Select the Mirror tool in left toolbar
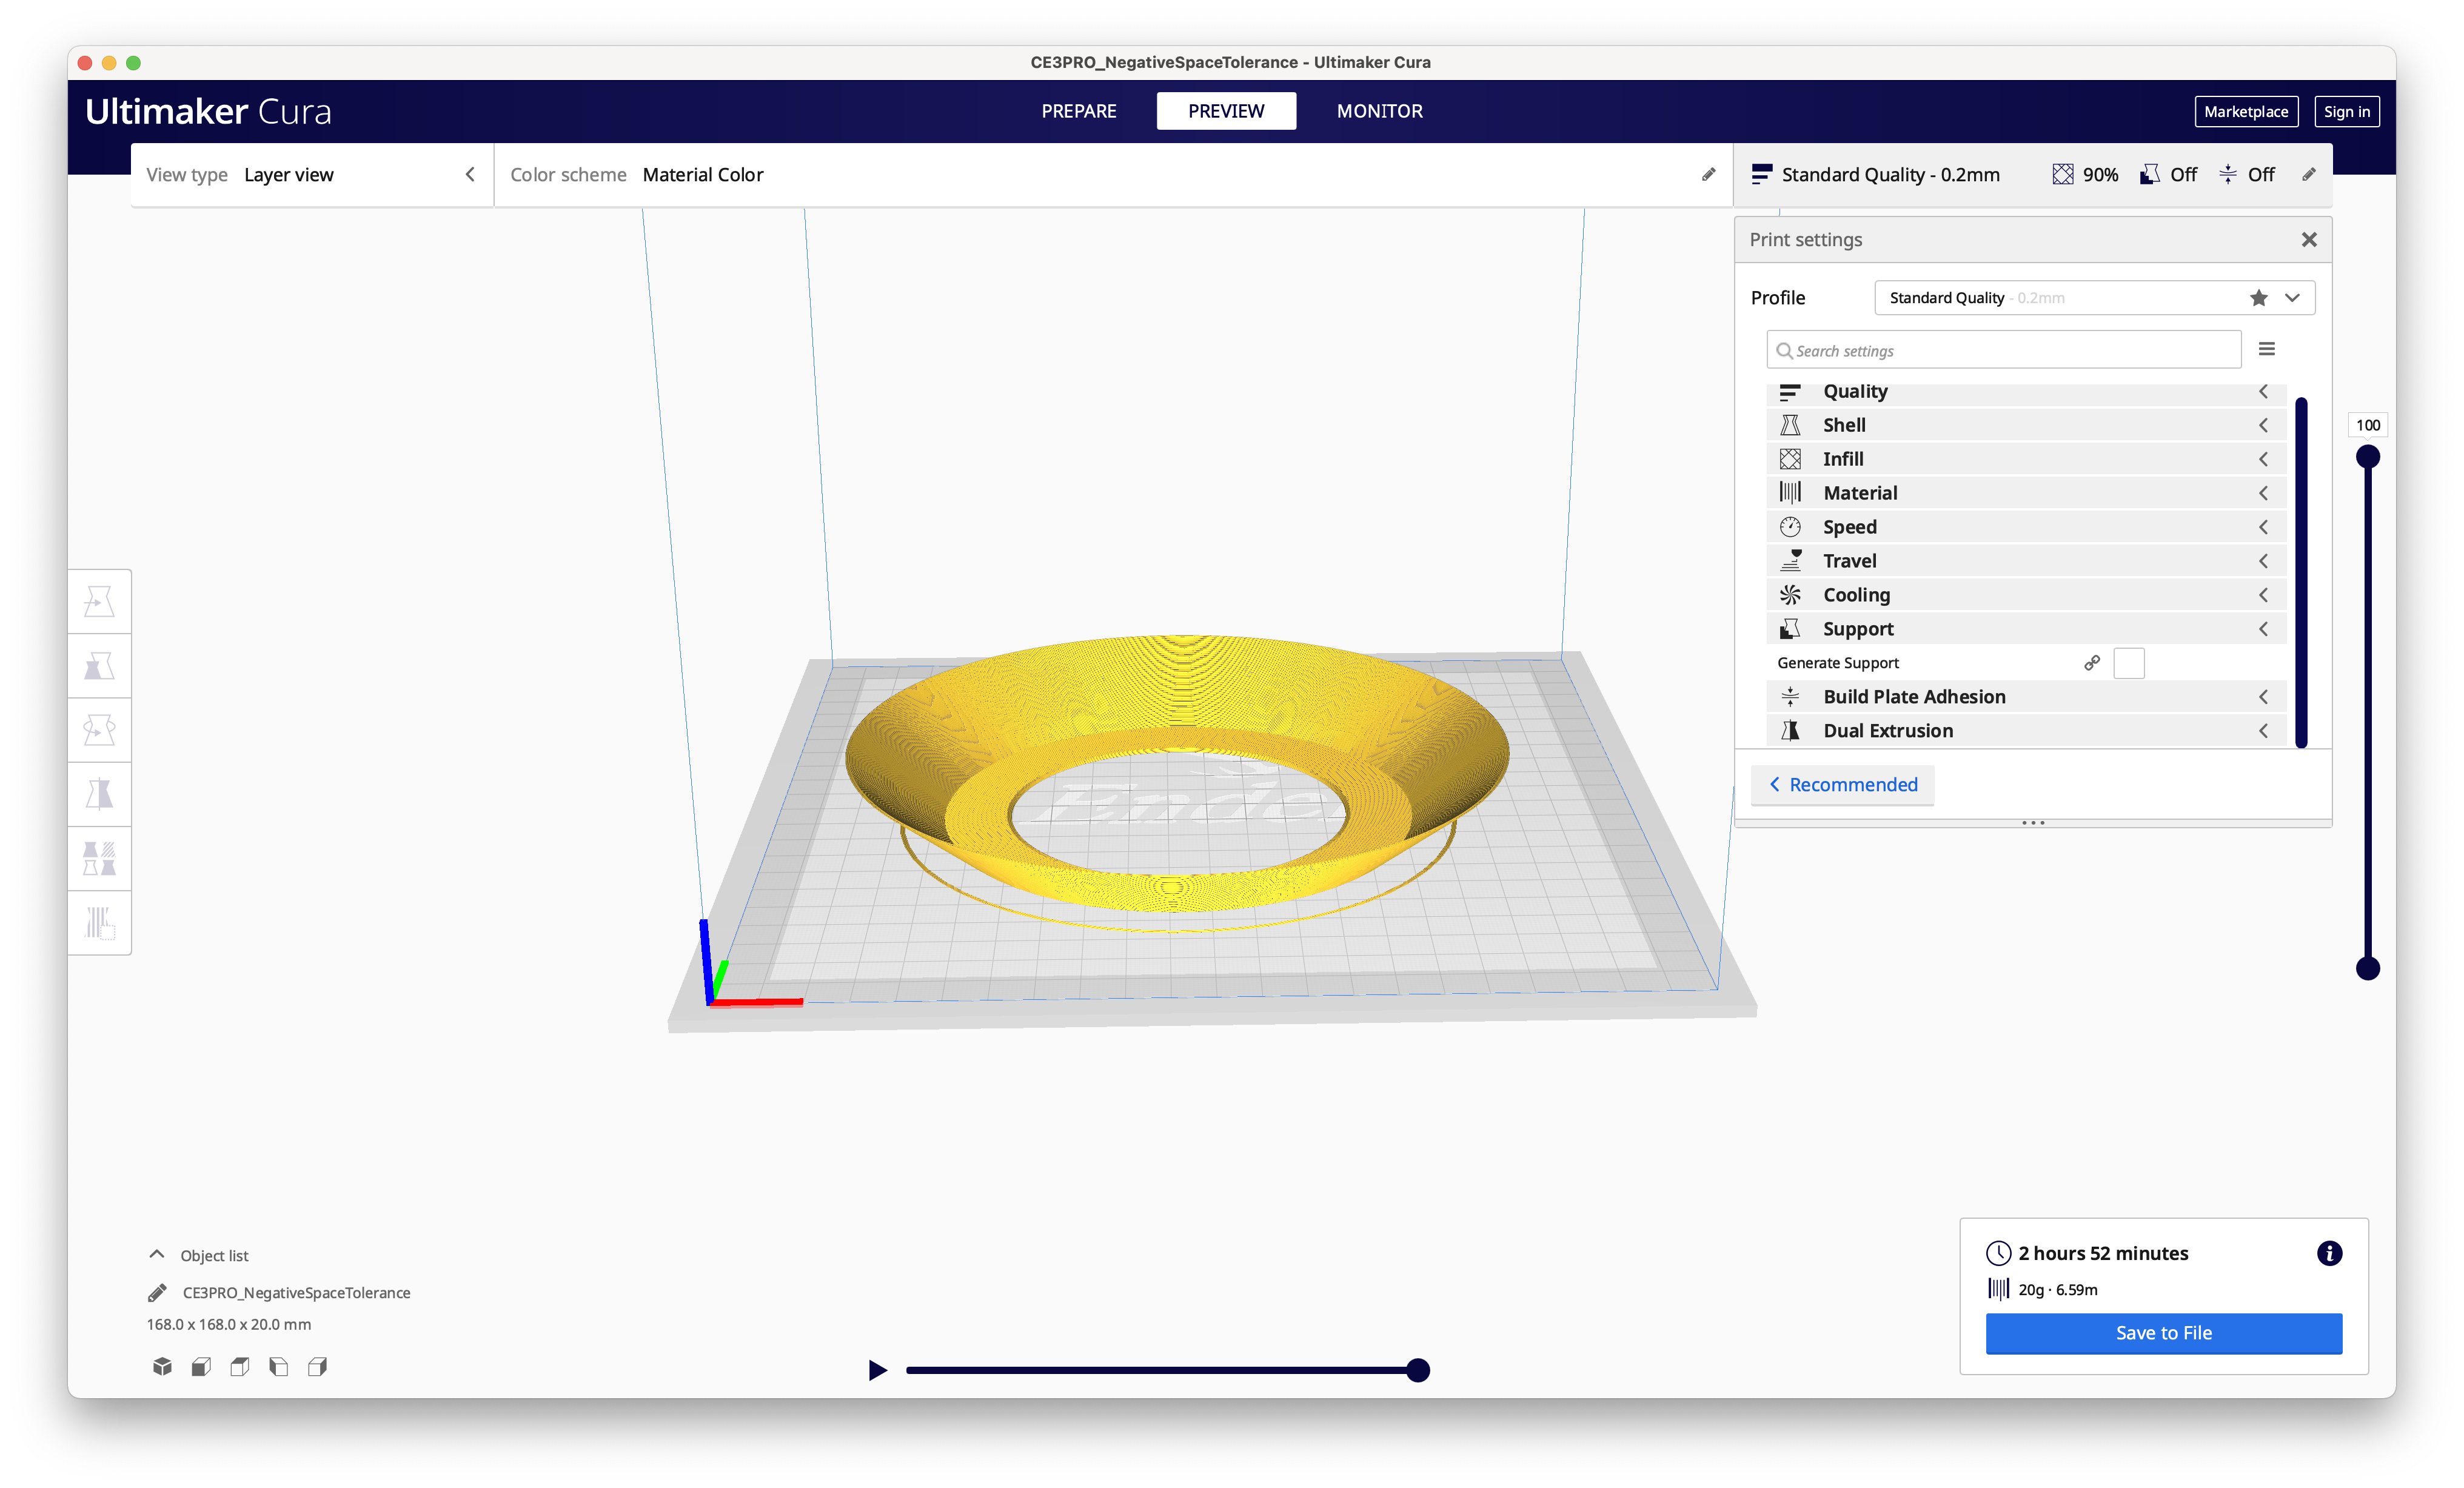The height and width of the screenshot is (1488, 2464). click(x=99, y=794)
